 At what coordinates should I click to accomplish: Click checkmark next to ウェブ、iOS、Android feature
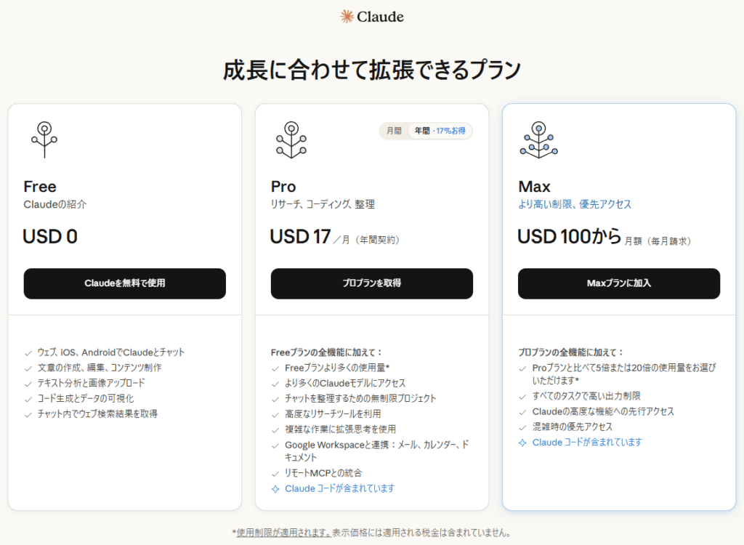coord(28,353)
